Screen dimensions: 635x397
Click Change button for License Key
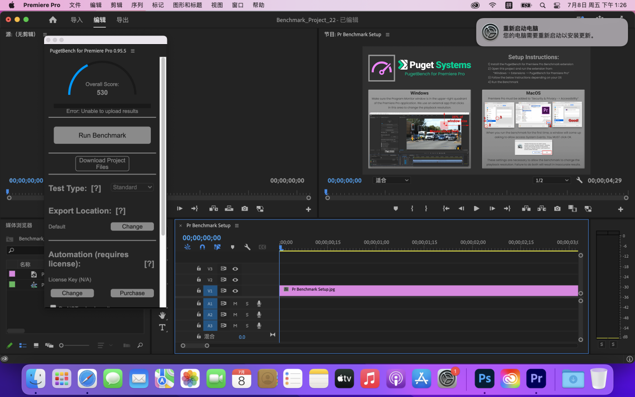click(x=72, y=293)
